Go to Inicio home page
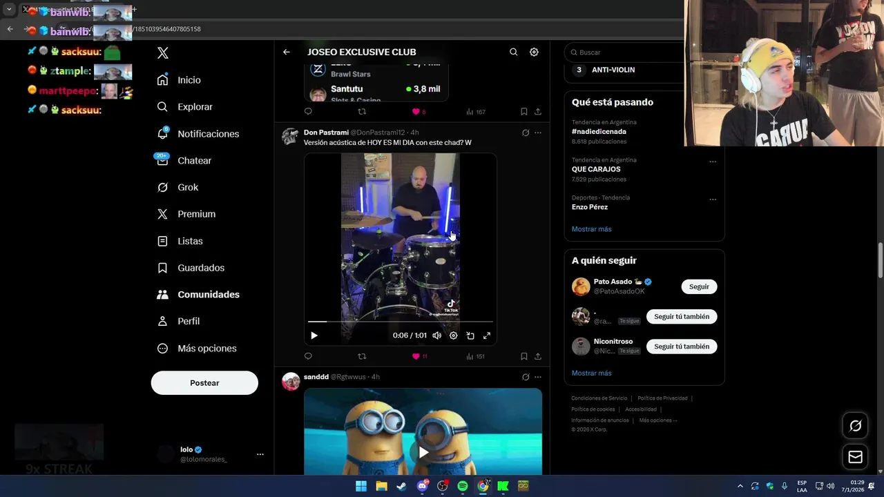 (x=180, y=80)
